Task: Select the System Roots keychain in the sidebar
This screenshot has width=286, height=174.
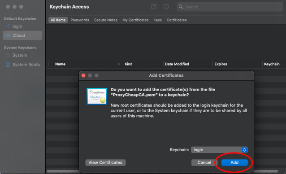Action: point(22,65)
